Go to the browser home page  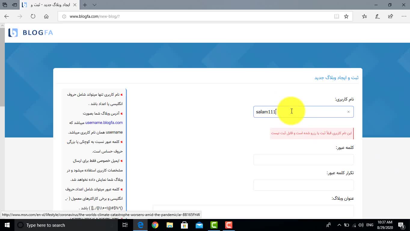pyautogui.click(x=46, y=17)
